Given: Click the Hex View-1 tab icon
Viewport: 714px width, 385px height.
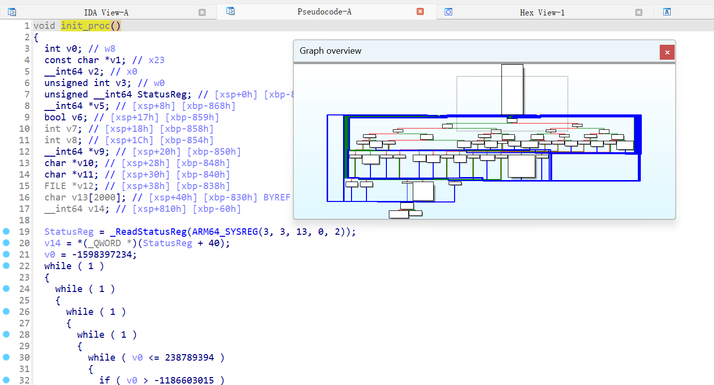Looking at the screenshot, I should (448, 12).
